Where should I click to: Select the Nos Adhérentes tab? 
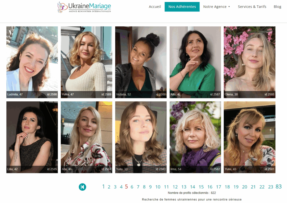[182, 7]
